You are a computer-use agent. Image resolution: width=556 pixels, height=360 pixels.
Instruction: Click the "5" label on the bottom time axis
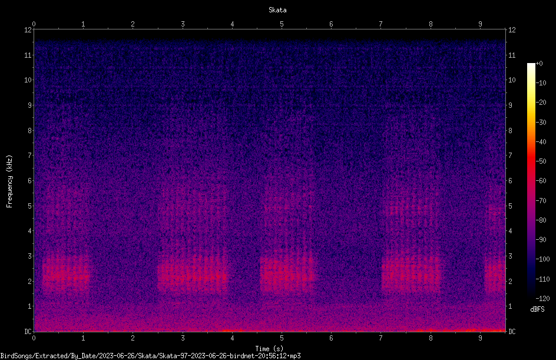[x=282, y=338]
